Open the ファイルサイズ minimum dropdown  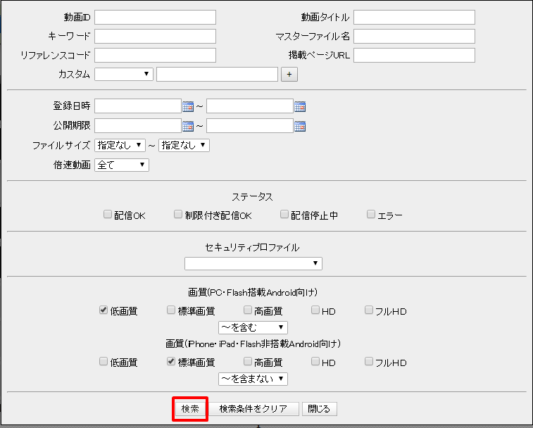click(x=120, y=146)
